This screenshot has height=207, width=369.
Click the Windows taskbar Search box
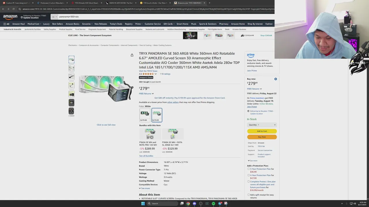pyautogui.click(x=162, y=204)
